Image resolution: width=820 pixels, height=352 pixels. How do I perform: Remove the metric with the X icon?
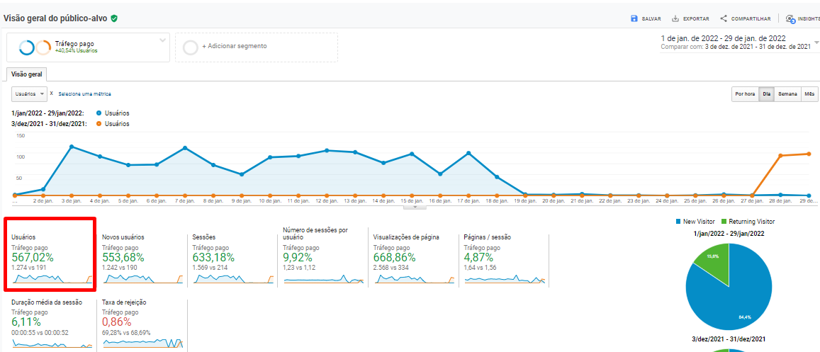click(x=52, y=93)
